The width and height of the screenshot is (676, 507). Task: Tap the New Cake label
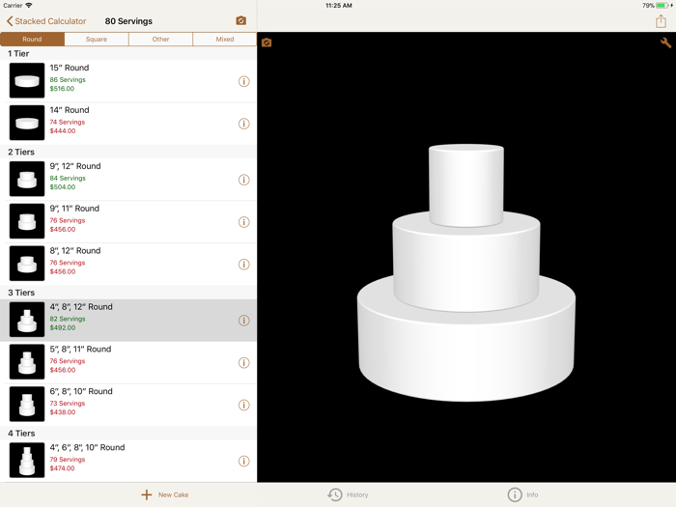(173, 494)
